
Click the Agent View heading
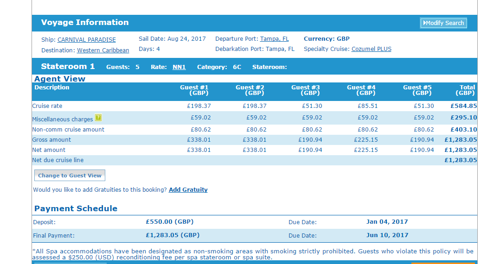60,79
